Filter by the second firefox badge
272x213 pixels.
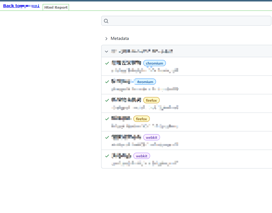click(x=141, y=119)
